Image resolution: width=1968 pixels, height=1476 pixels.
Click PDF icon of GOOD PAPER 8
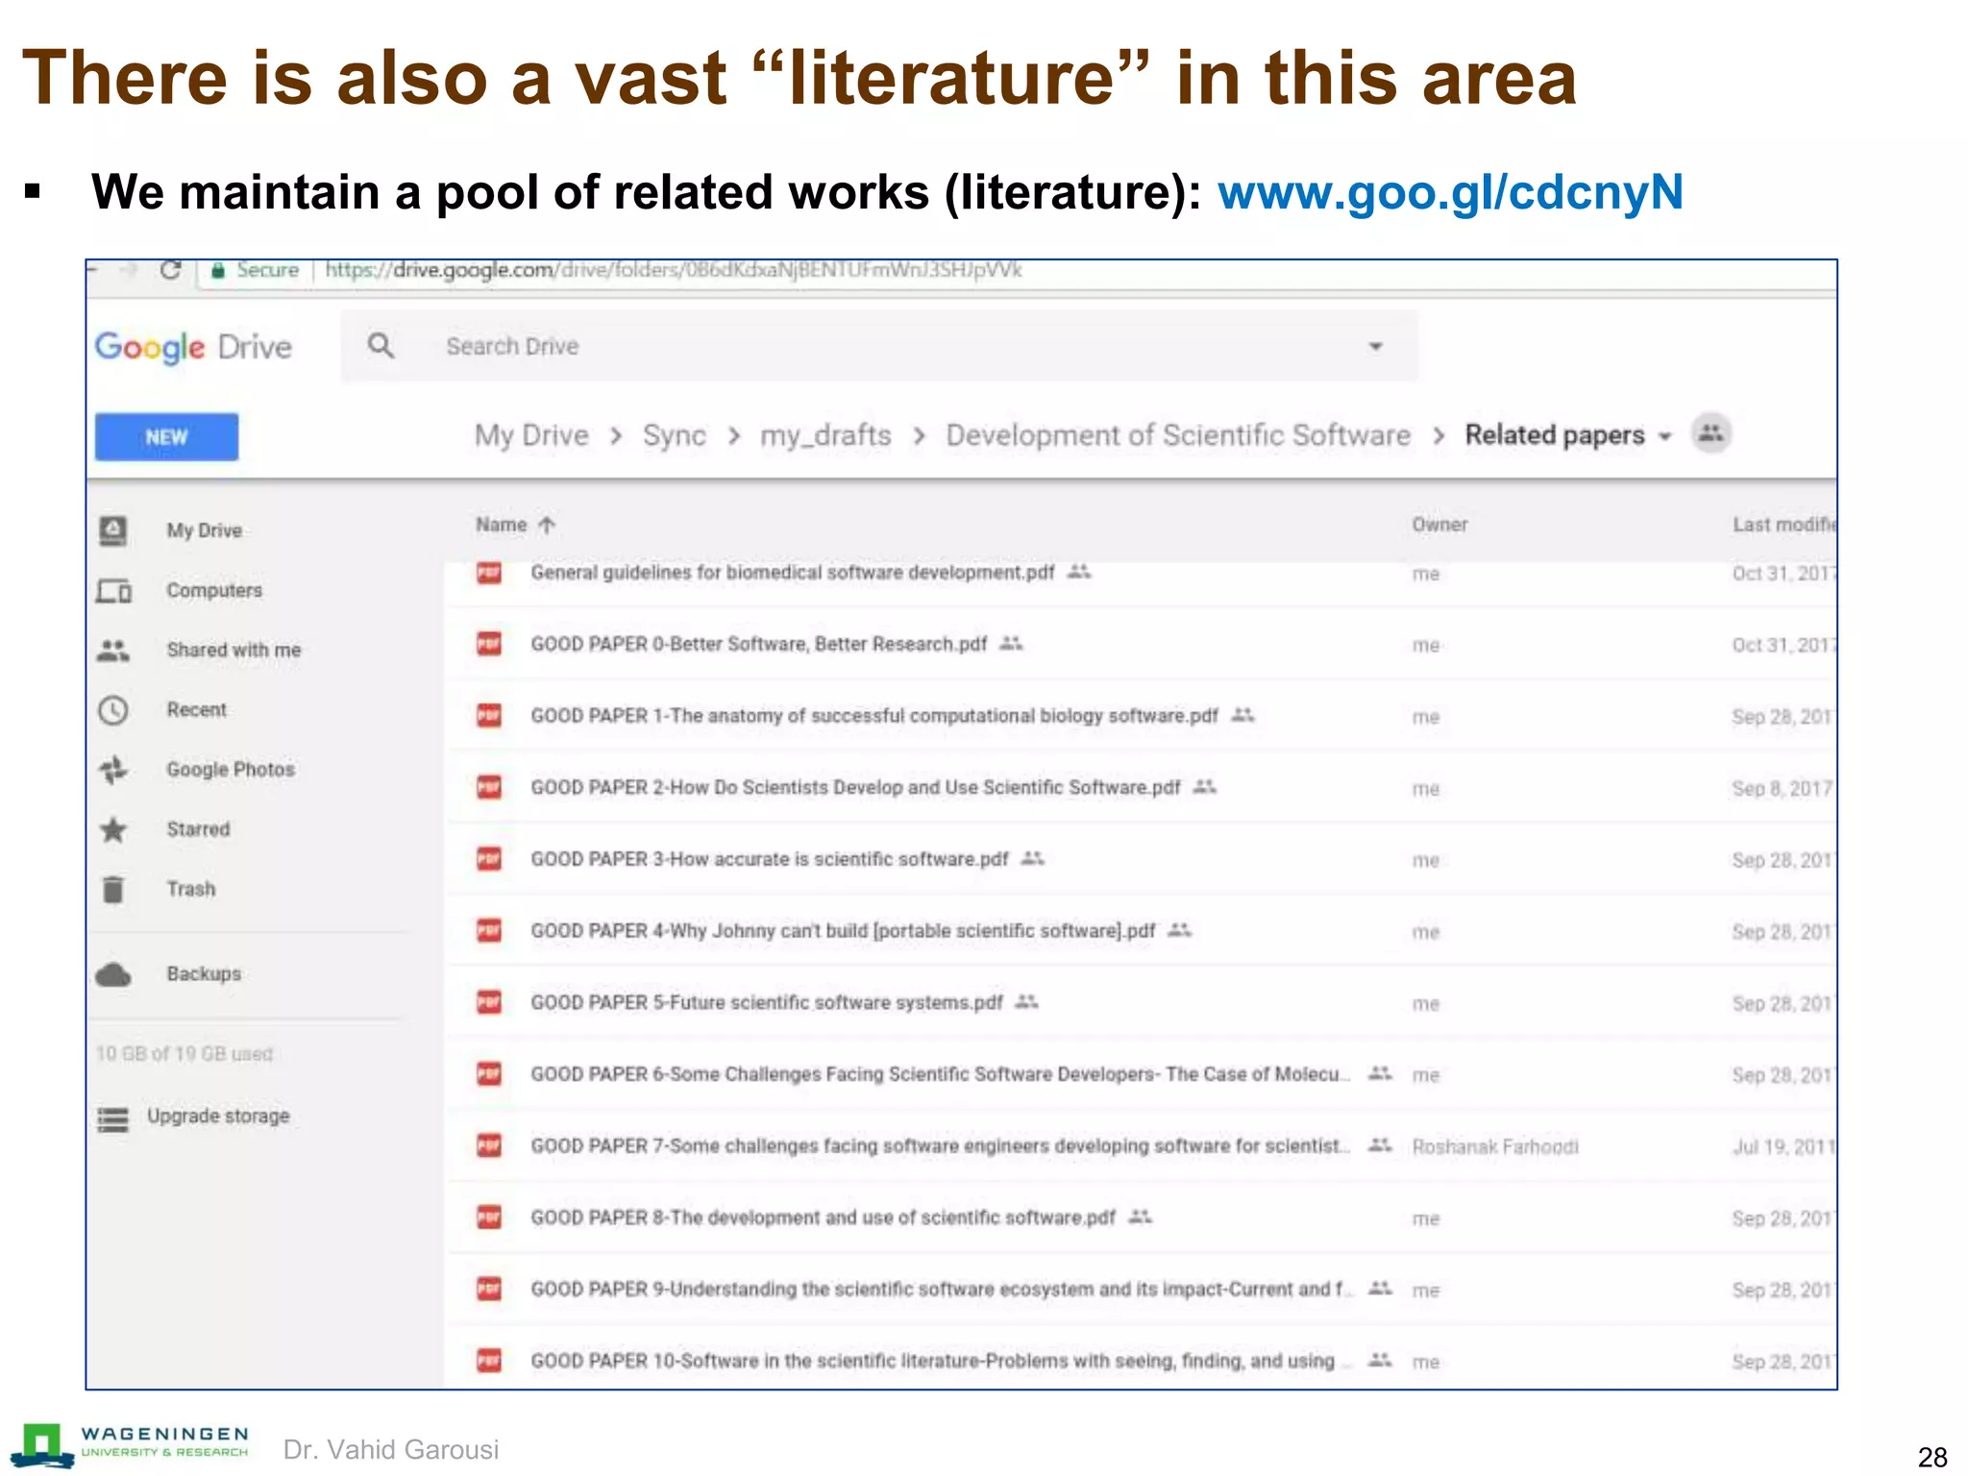click(x=489, y=1218)
